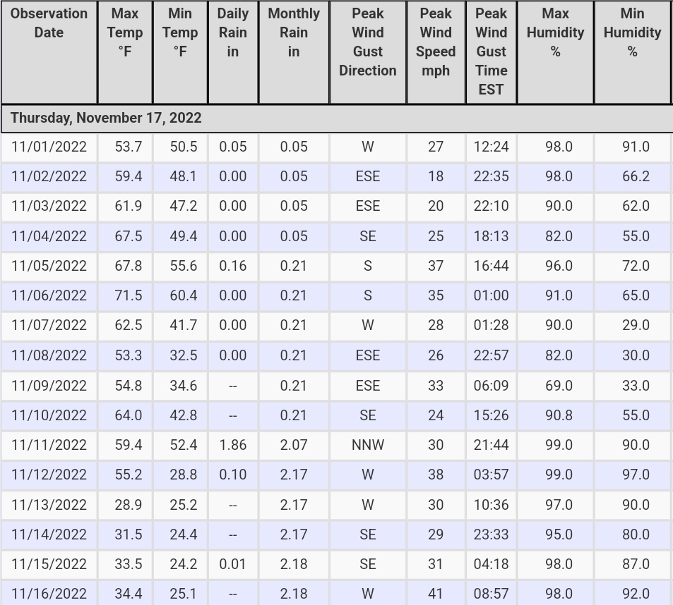This screenshot has height=605, width=673.
Task: Click the Max Humidity % header
Action: (x=555, y=52)
